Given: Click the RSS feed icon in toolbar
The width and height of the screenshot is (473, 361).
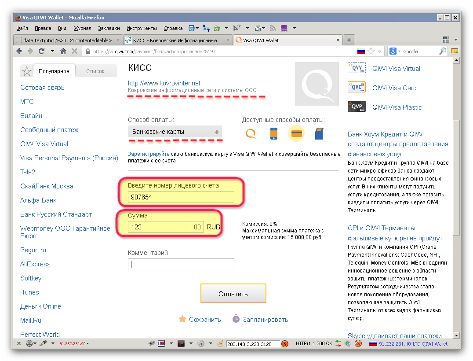Looking at the screenshot, I should coord(273,29).
